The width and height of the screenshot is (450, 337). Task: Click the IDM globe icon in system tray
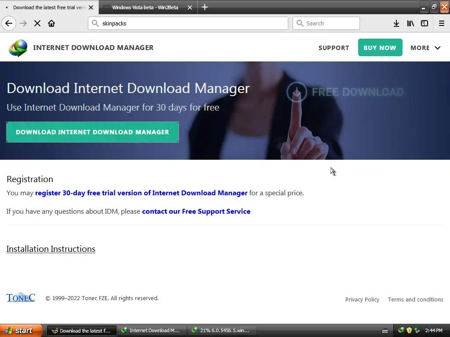[401, 330]
